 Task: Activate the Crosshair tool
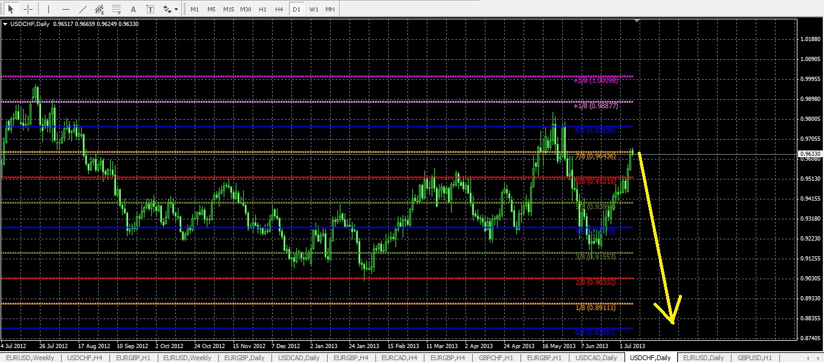click(28, 9)
